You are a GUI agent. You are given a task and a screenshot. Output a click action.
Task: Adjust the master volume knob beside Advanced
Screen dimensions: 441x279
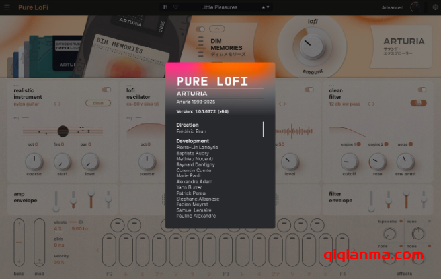click(x=415, y=7)
